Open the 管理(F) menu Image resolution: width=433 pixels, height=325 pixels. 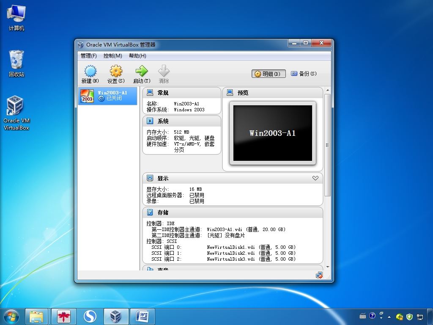[x=89, y=56]
